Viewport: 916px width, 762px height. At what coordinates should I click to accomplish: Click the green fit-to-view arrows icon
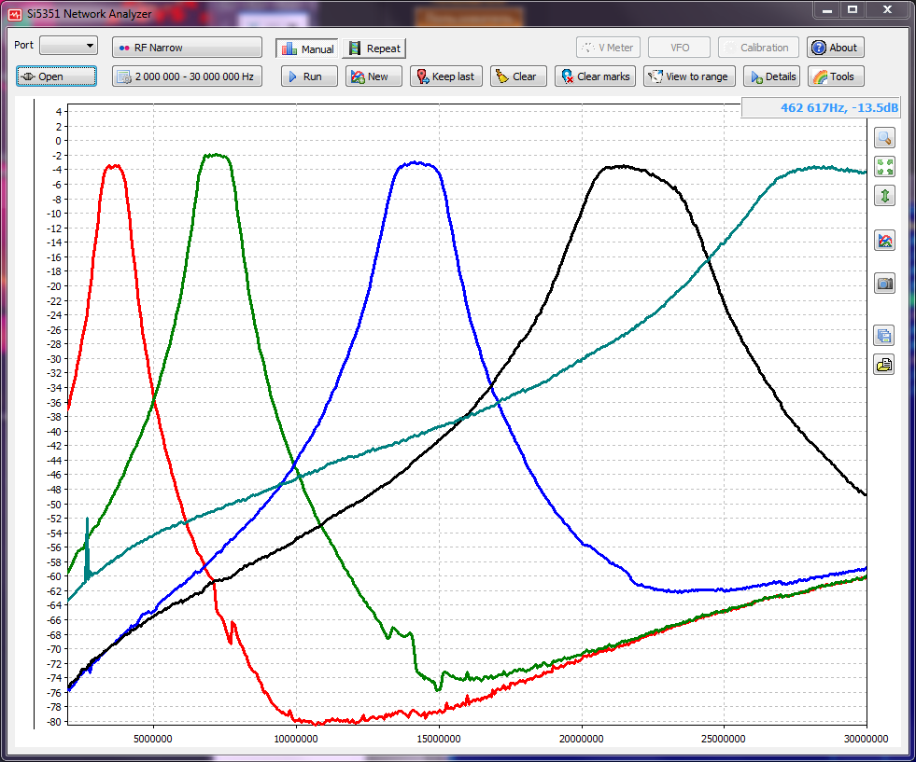point(883,167)
